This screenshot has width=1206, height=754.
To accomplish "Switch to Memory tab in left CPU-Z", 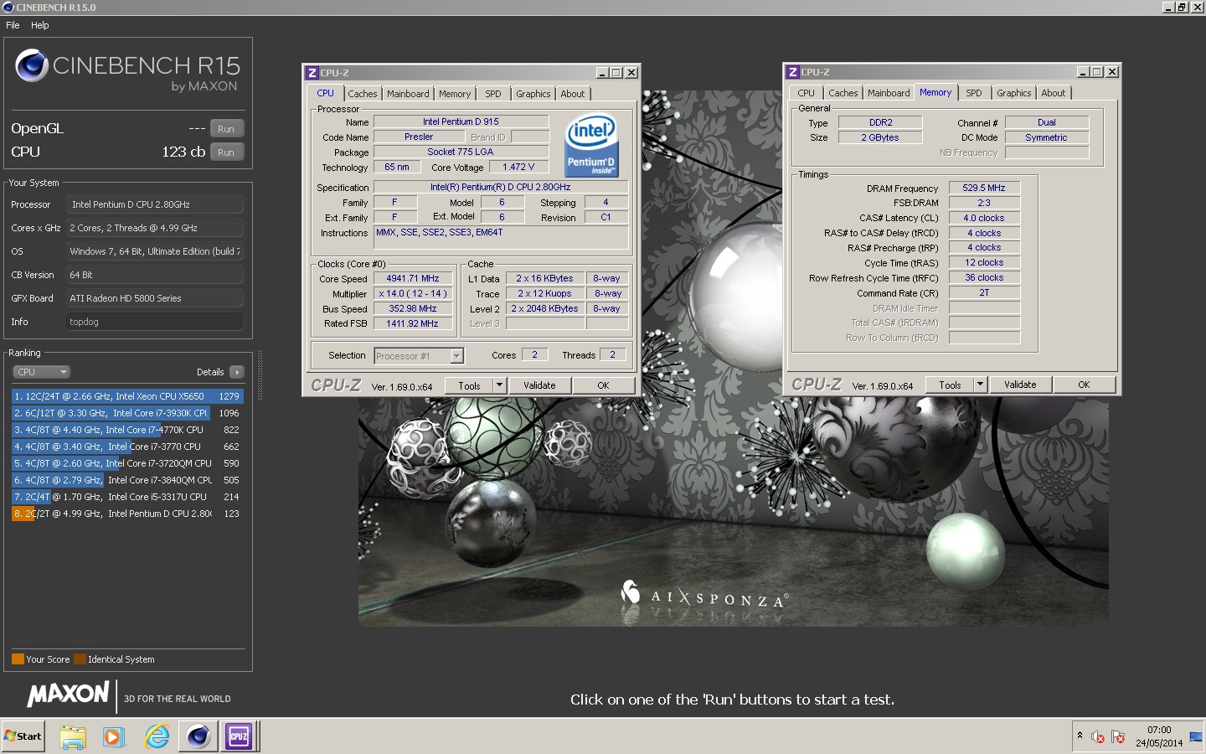I will (455, 94).
